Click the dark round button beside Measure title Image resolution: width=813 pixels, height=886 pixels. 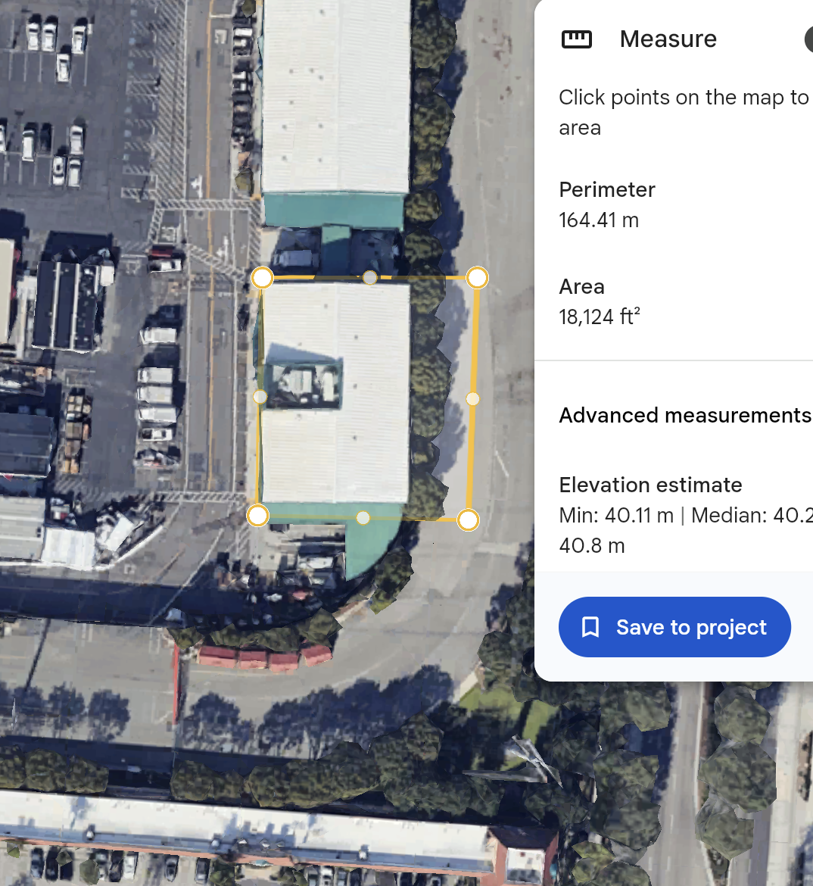[808, 39]
